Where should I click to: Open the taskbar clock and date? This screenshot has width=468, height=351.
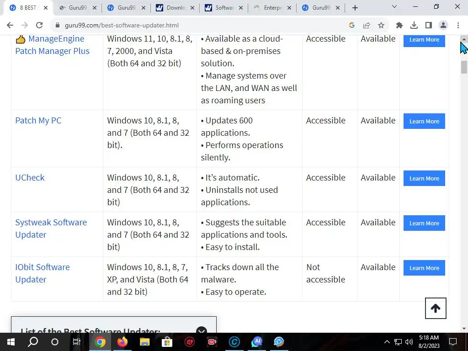429,342
